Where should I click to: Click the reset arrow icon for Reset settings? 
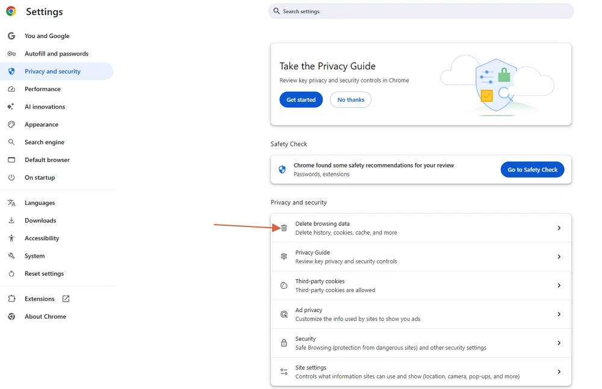[11, 273]
